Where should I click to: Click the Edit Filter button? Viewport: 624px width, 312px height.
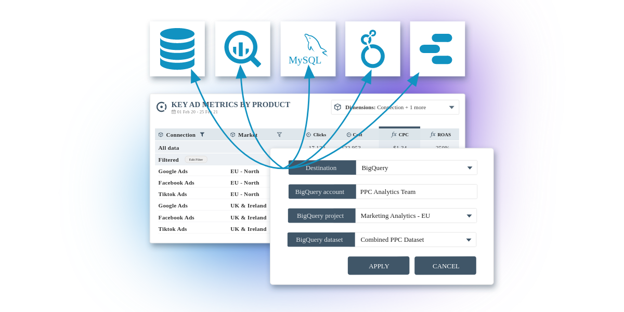196,160
